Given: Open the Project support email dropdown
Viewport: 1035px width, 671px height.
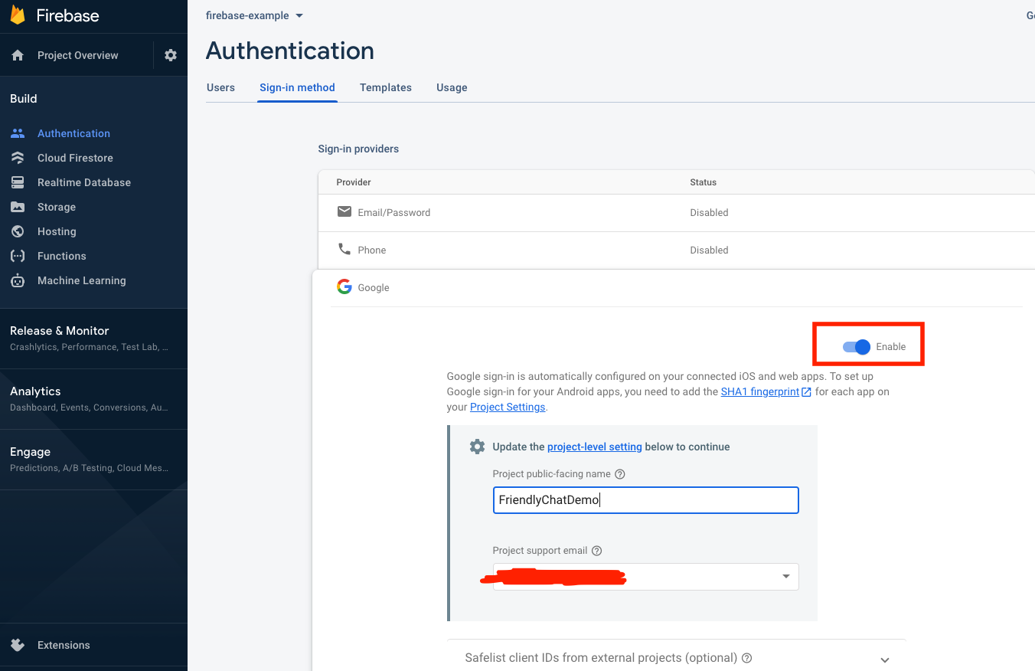Looking at the screenshot, I should coord(785,576).
